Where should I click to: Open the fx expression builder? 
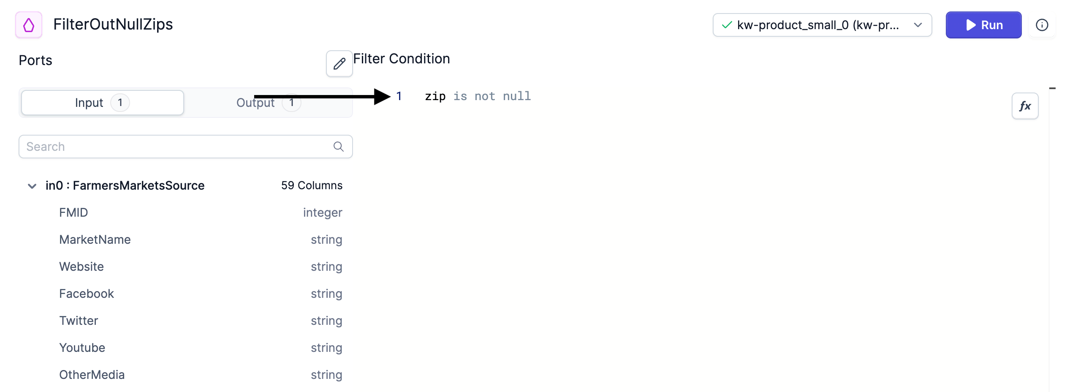coord(1025,106)
